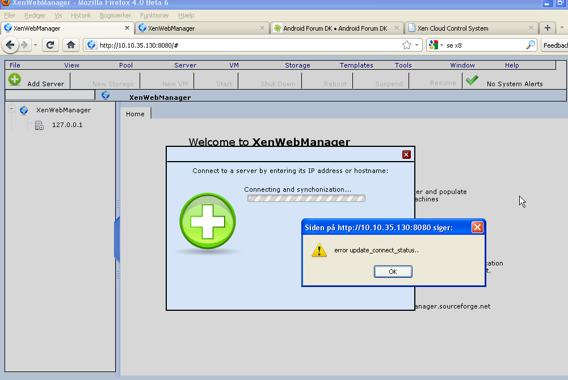Viewport: 568px width, 380px height.
Task: Click the browser address bar field
Action: point(244,45)
